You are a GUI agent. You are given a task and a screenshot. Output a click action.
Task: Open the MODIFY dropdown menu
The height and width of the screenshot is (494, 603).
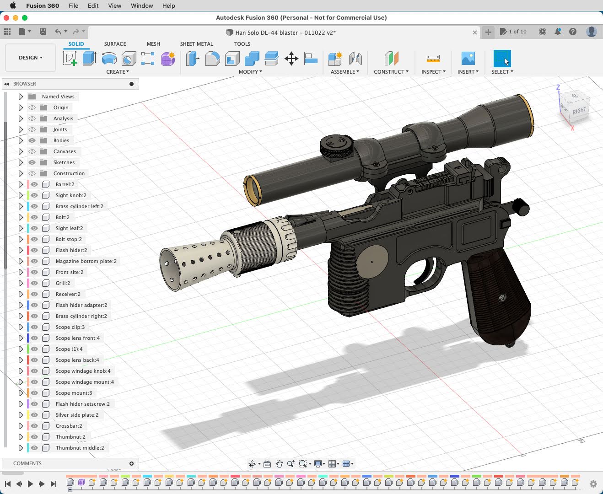point(250,72)
